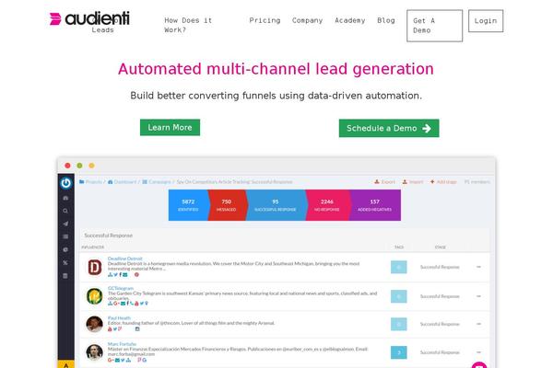Image resolution: width=553 pixels, height=368 pixels.
Task: Click Deadline Detroit's red D avatar
Action: [x=95, y=267]
